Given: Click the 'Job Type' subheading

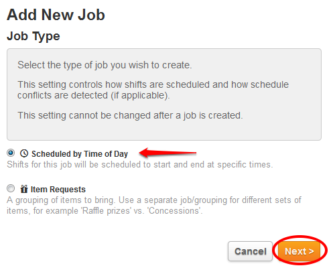Looking at the screenshot, I should (34, 36).
